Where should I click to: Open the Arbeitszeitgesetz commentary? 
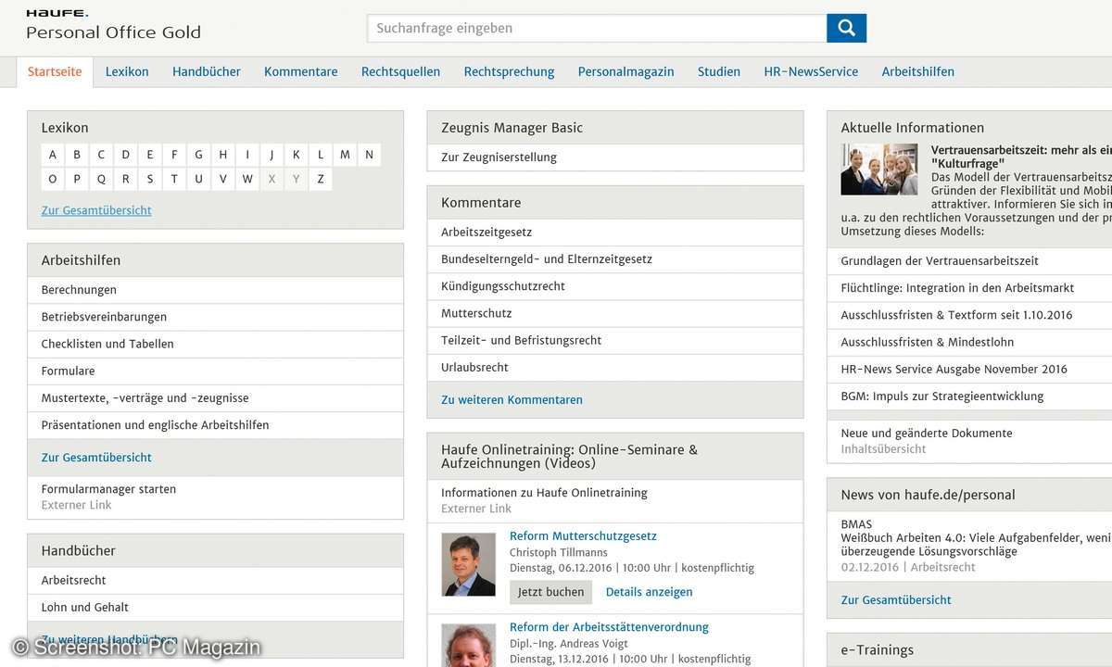[x=615, y=233]
